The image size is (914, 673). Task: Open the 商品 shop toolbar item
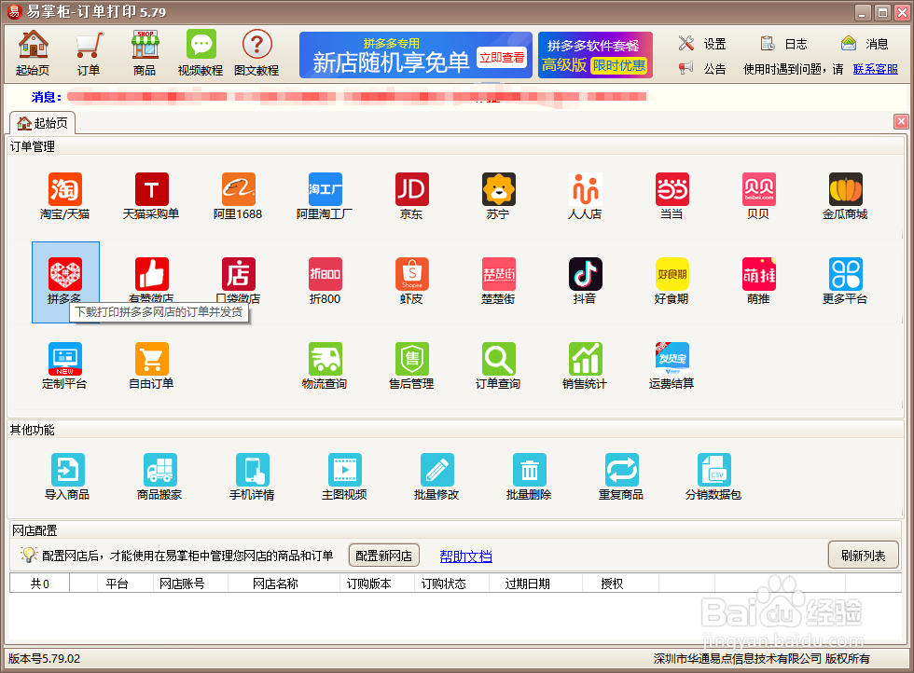[145, 53]
